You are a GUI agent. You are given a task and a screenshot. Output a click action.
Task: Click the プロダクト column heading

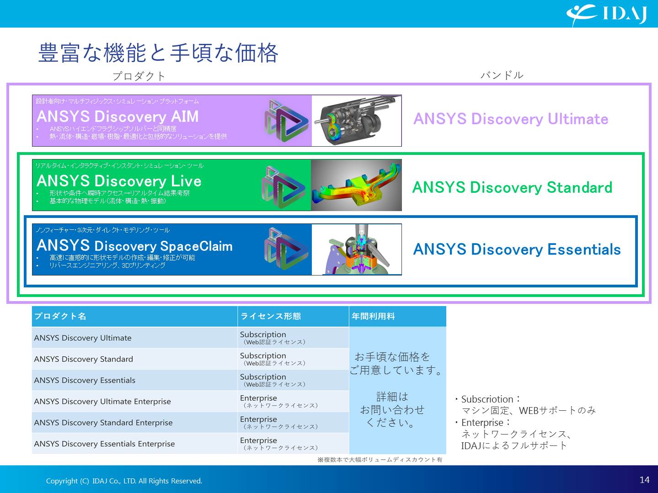[x=139, y=76]
